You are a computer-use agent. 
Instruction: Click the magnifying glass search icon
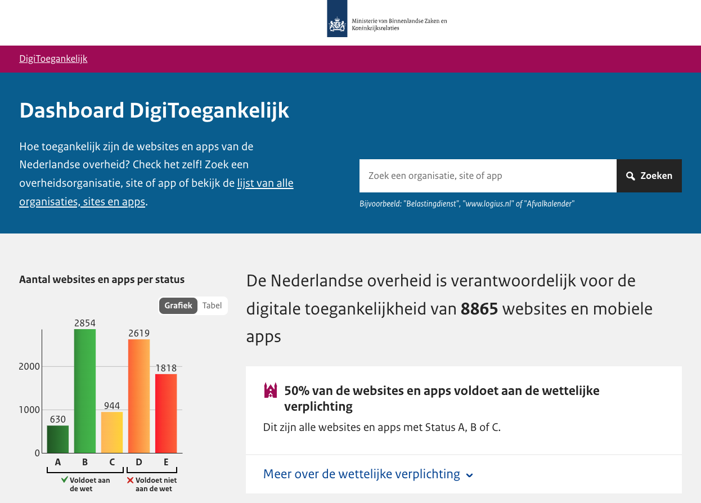631,176
